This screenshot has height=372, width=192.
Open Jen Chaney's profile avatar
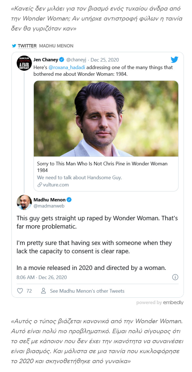click(24, 63)
